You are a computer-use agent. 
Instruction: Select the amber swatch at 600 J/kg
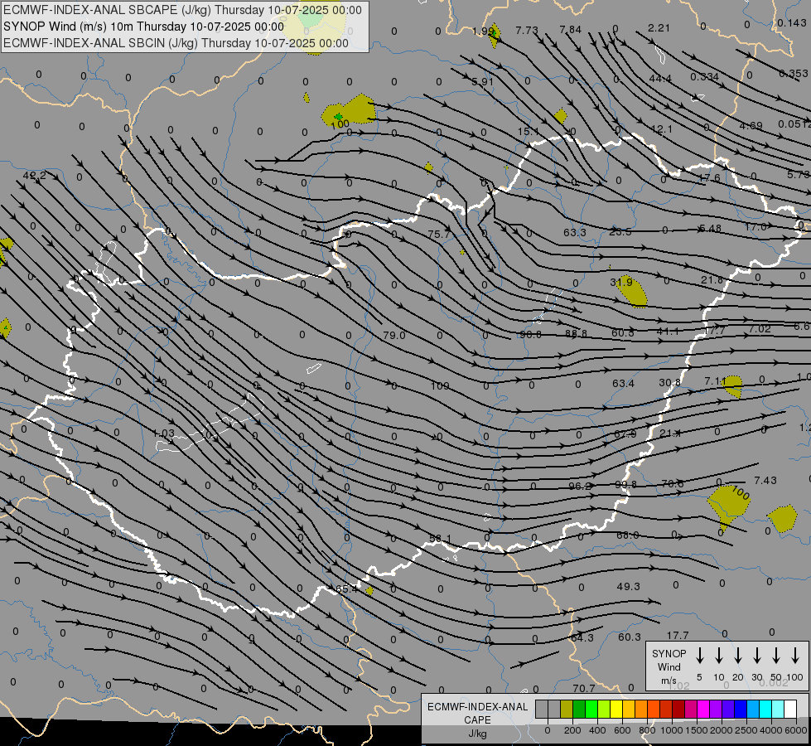629,710
